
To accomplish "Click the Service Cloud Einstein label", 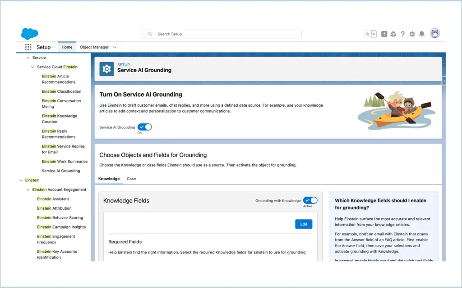I will tap(57, 67).
